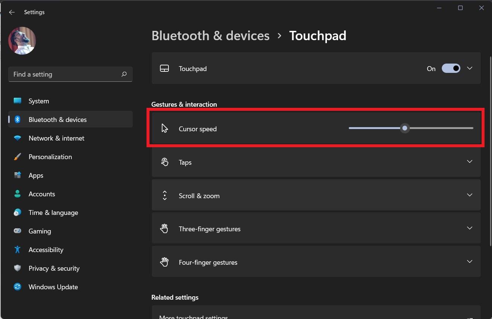Click the Time & language globe icon

pyautogui.click(x=17, y=212)
